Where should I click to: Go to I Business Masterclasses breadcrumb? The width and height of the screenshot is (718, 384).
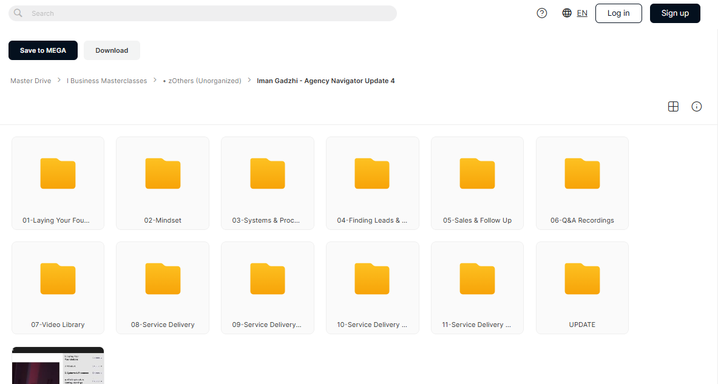click(107, 81)
